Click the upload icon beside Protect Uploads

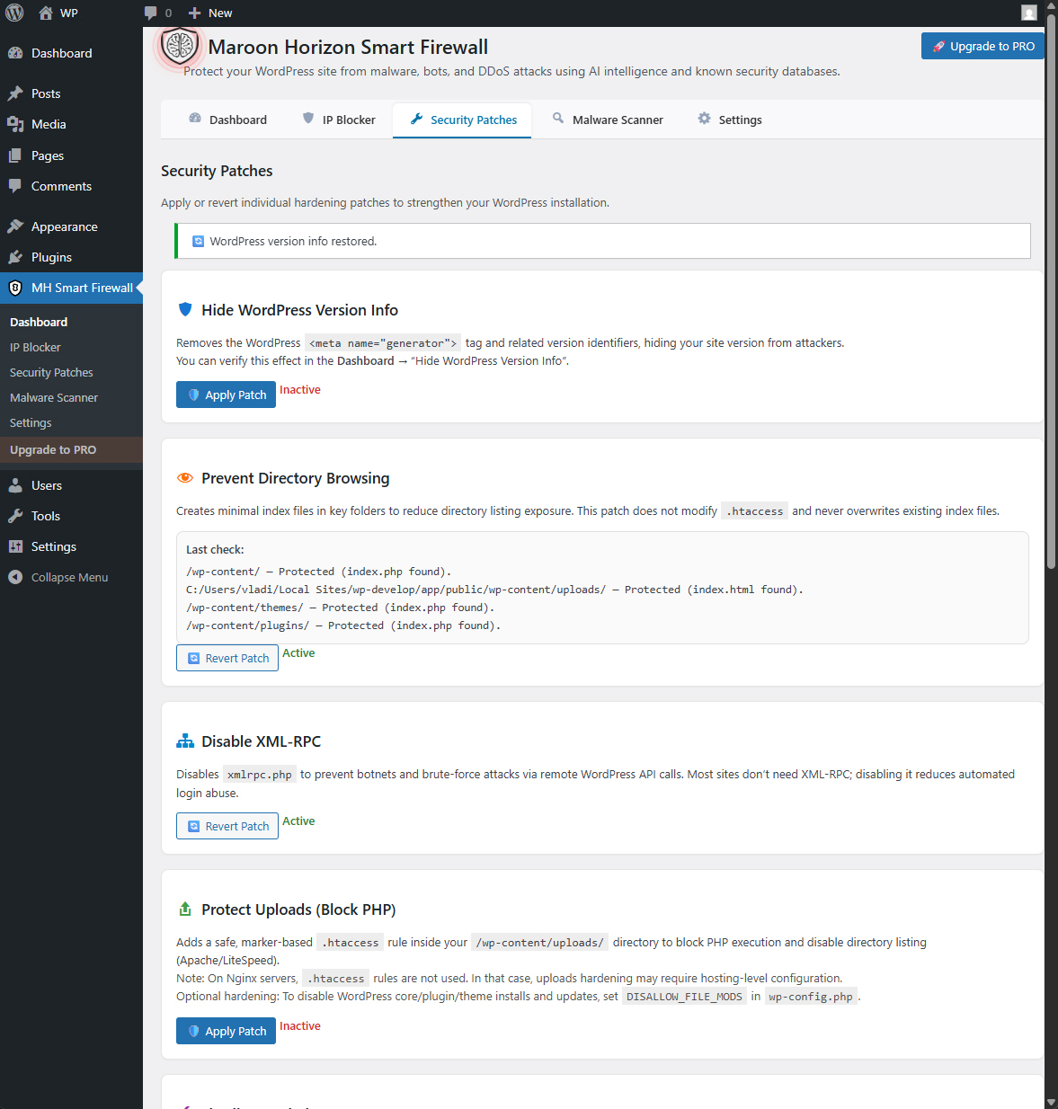[x=185, y=909]
